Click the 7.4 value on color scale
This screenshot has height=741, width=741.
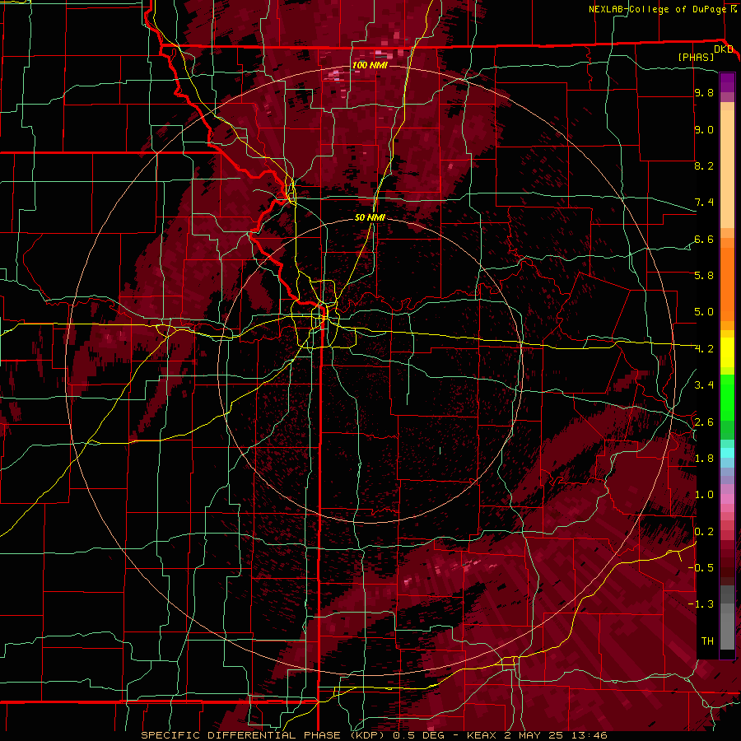(x=704, y=203)
